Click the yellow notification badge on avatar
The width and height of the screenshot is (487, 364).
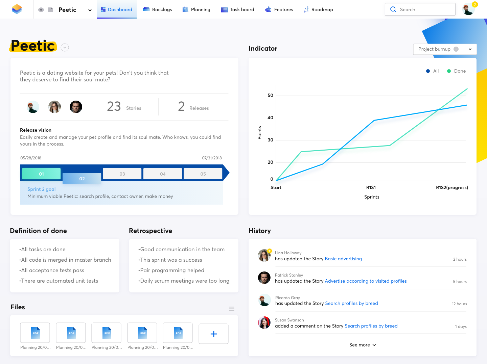(475, 4)
